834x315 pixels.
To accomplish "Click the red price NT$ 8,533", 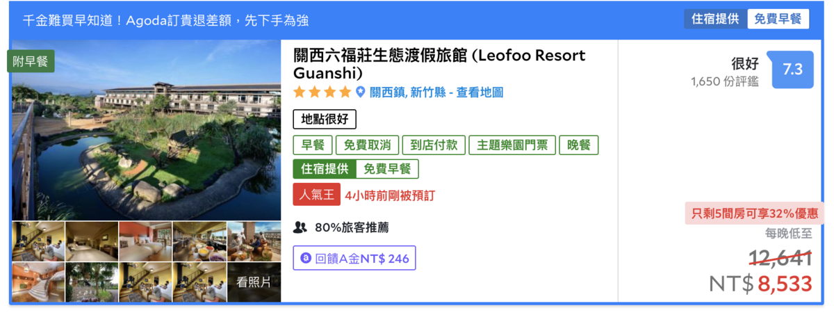I will pyautogui.click(x=760, y=284).
